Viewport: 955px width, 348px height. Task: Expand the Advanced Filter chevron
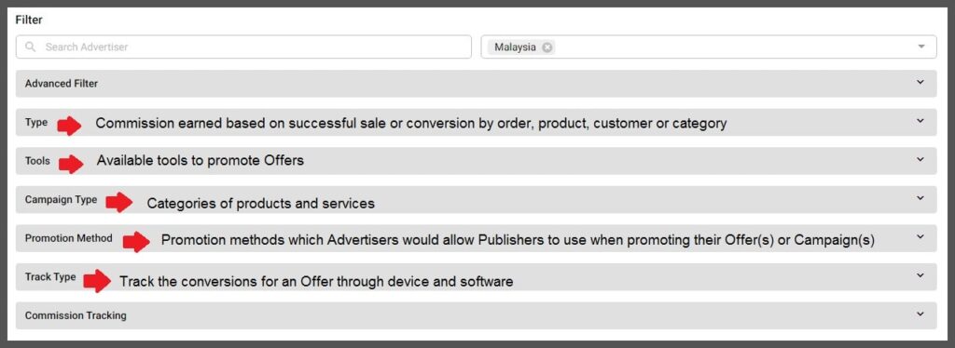point(920,82)
